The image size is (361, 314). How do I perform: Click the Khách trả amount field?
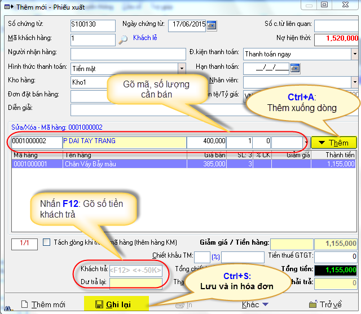[135, 270]
